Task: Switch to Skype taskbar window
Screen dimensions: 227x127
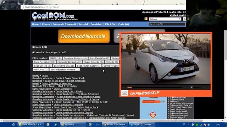Action: [142, 125]
